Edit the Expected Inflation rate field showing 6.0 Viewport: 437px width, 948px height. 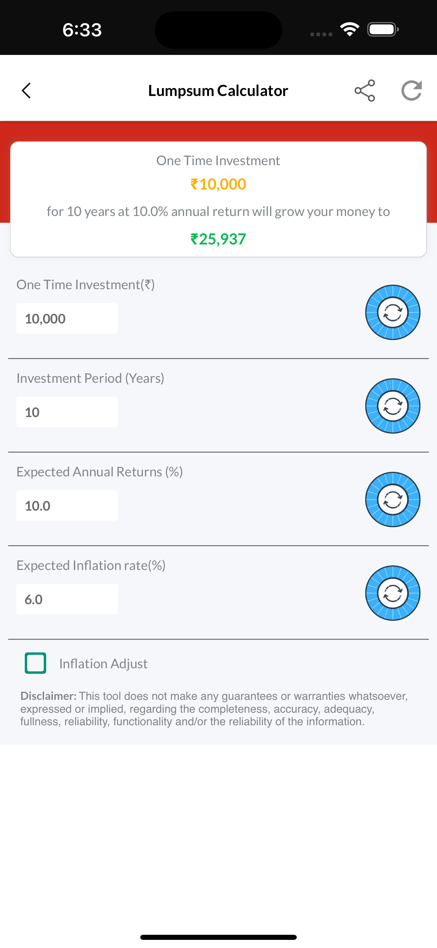point(67,599)
